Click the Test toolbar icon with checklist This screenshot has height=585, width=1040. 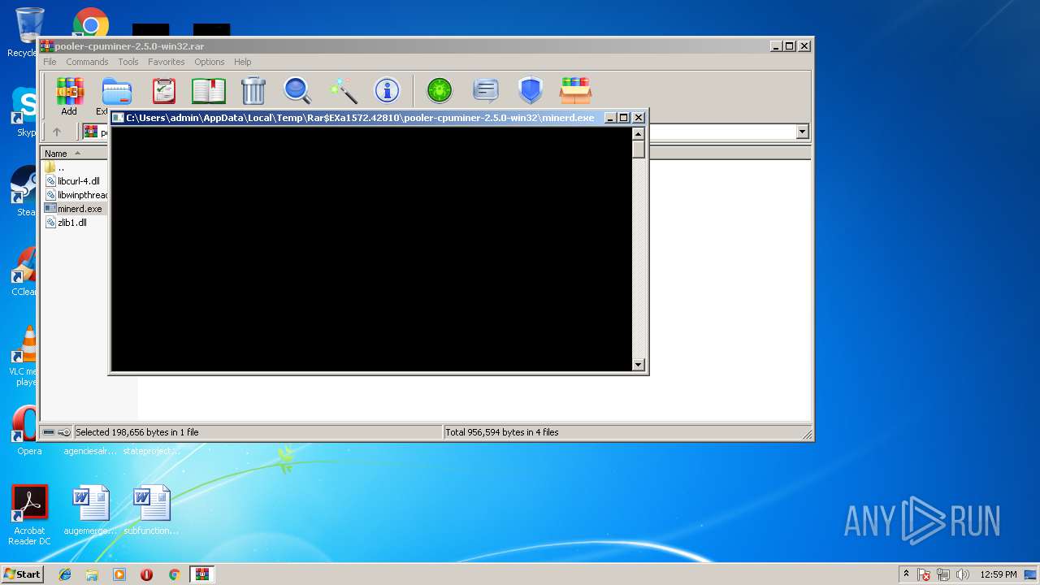pos(163,90)
